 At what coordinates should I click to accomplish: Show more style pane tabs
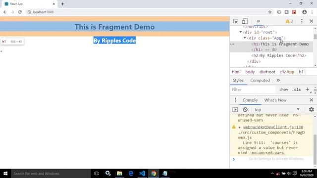tap(278, 80)
